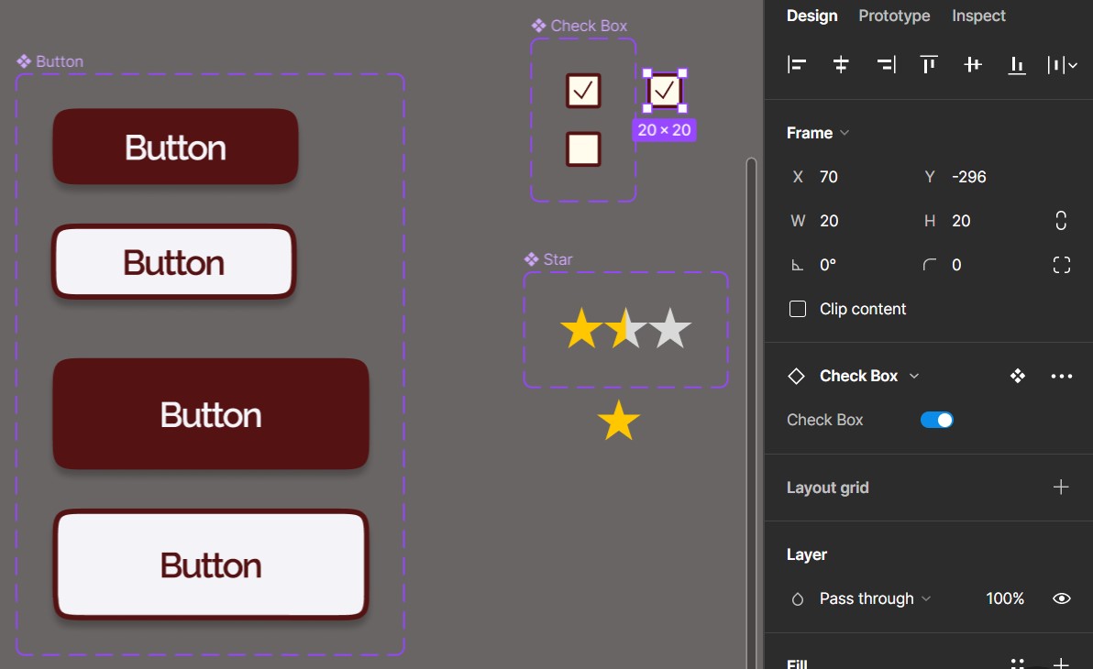Select the half-filled star variant
Viewport: 1093px width, 669px height.
pos(625,328)
